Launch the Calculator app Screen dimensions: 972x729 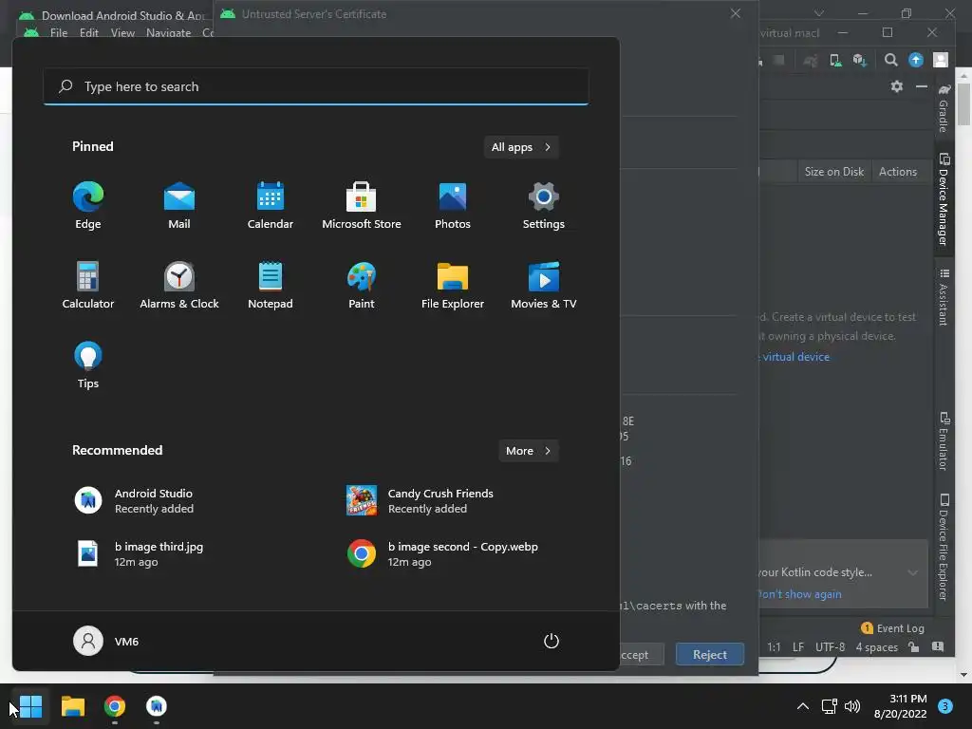(88, 285)
